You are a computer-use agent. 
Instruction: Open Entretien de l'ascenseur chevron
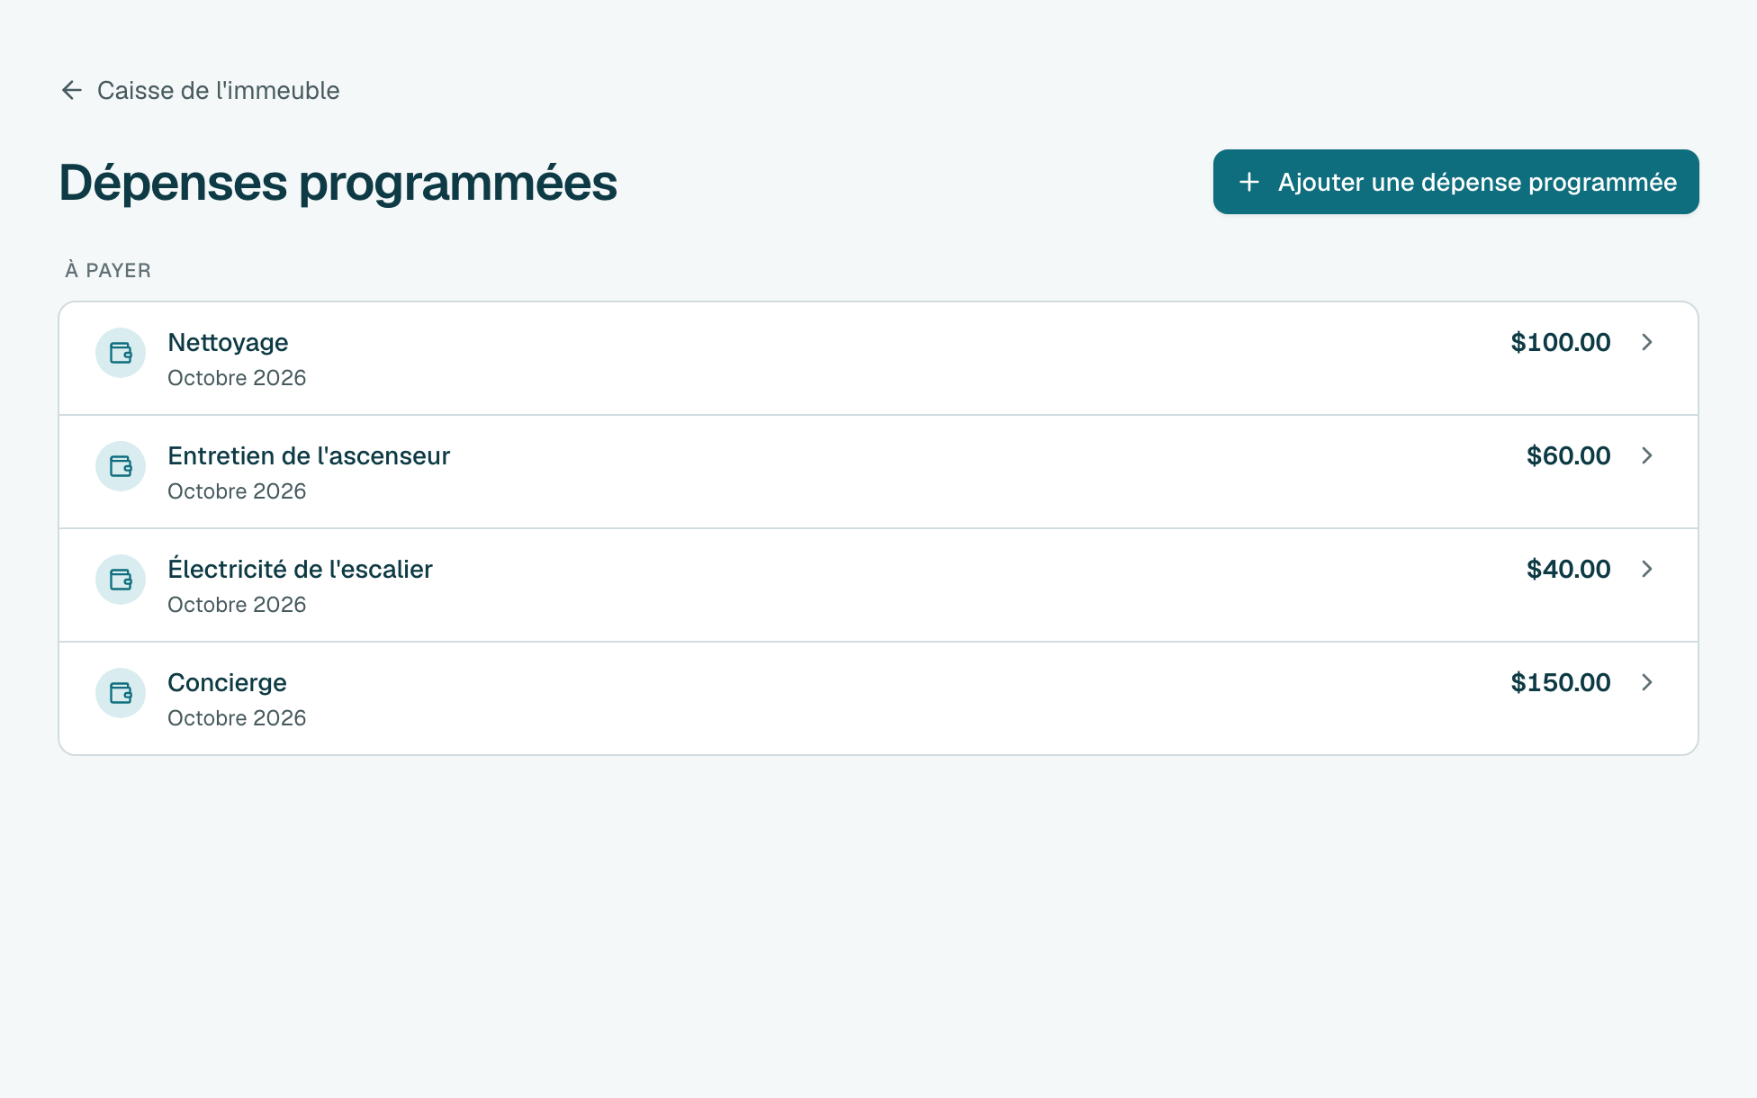pyautogui.click(x=1647, y=455)
